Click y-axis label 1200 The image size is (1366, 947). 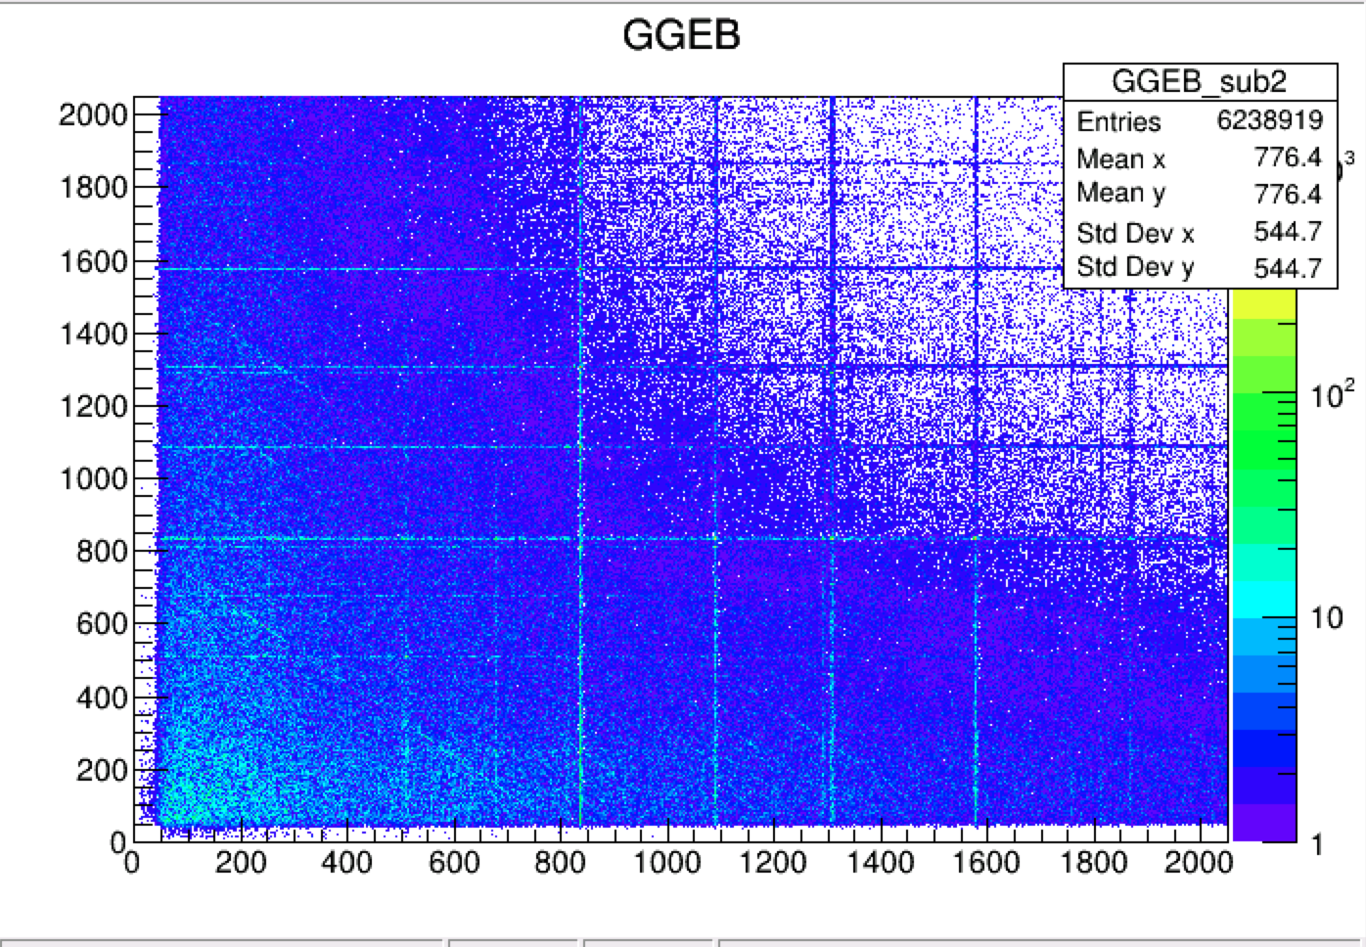point(94,406)
